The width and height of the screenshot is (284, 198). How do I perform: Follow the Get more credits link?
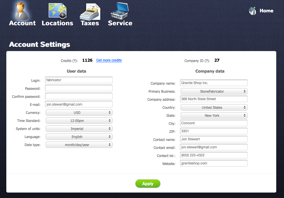[x=109, y=60]
